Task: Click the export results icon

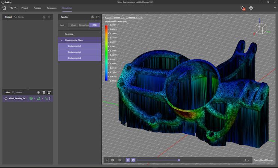Action: 92,17
